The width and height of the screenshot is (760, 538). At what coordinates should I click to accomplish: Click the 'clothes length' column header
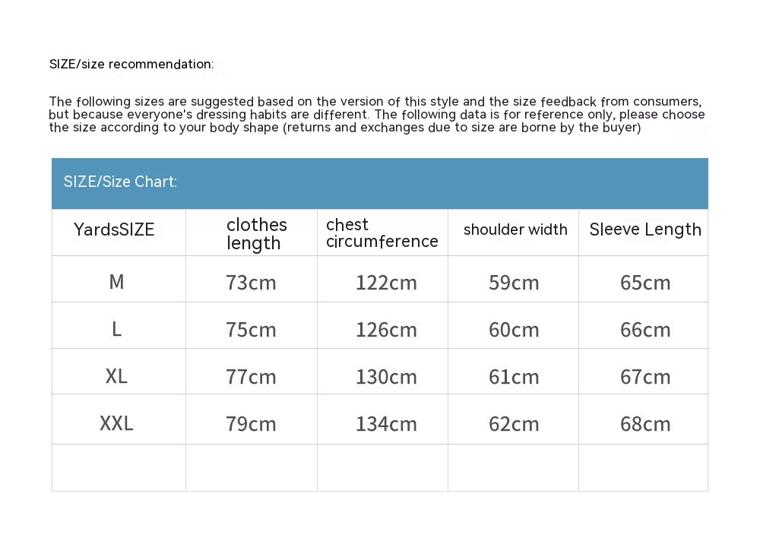coord(256,234)
